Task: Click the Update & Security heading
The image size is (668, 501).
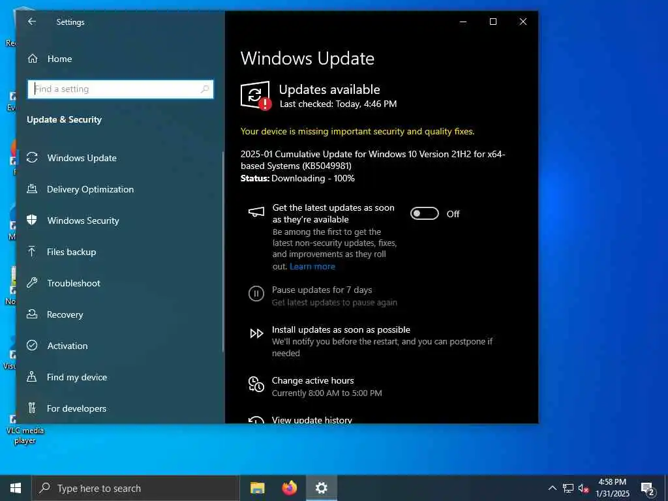Action: tap(65, 120)
